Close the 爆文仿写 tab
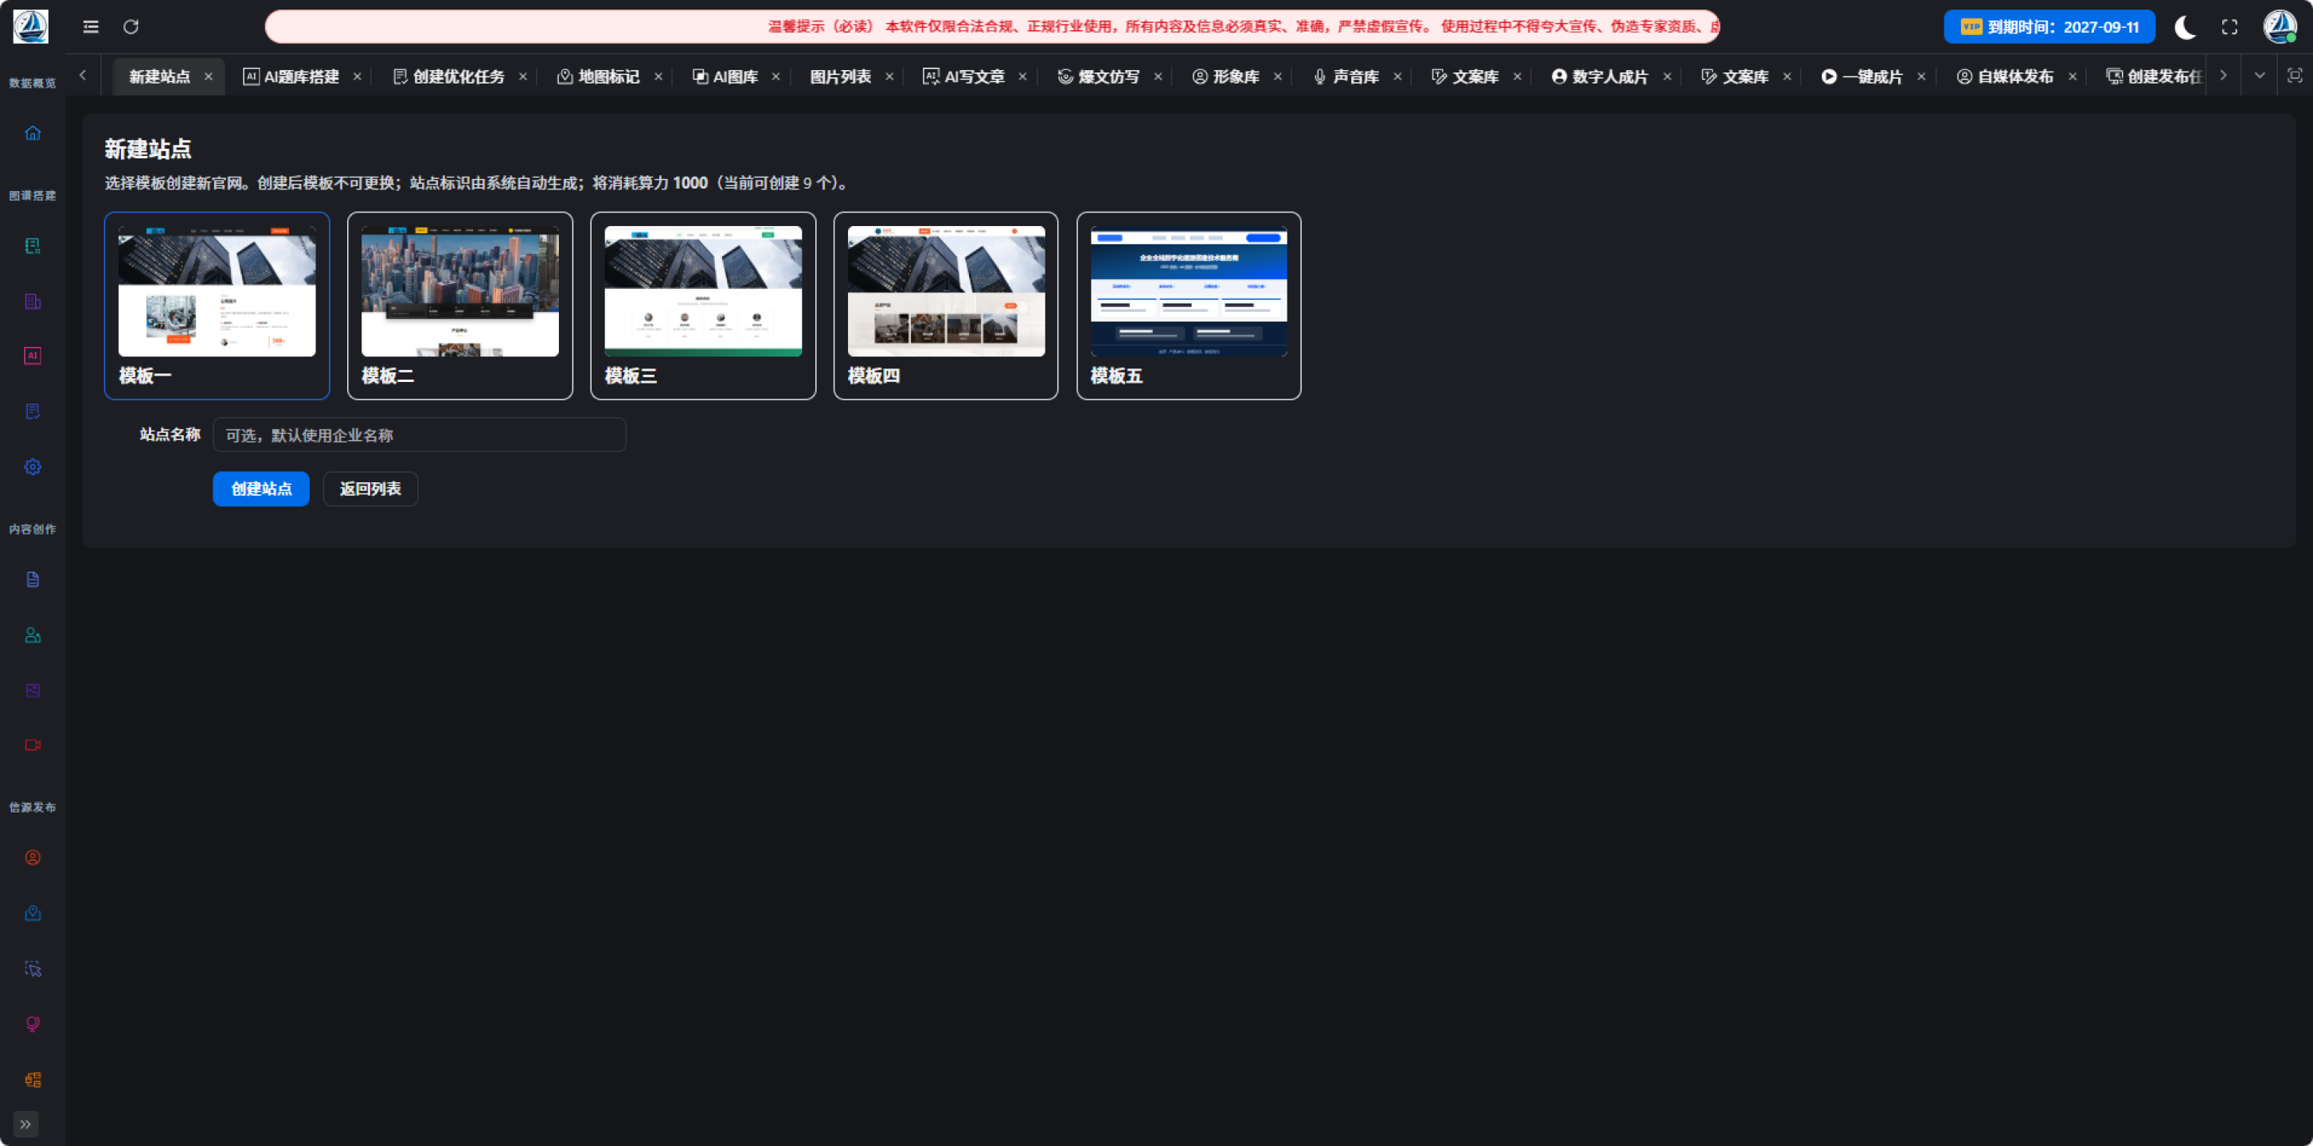Viewport: 2313px width, 1146px height. pos(1158,77)
